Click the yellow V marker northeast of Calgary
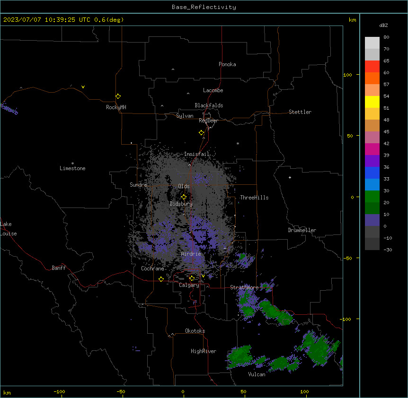 (x=203, y=276)
